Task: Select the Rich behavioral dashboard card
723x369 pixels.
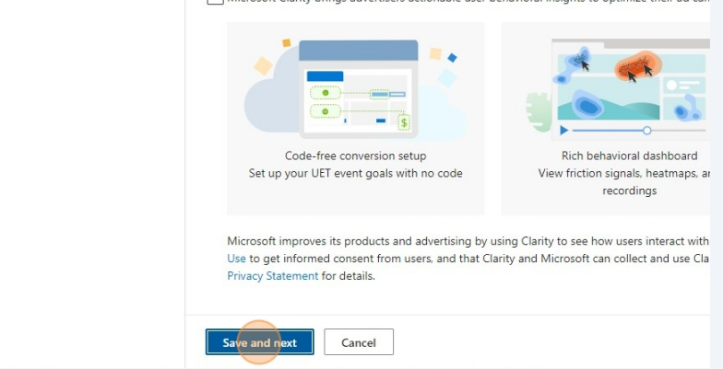Action: [605, 119]
